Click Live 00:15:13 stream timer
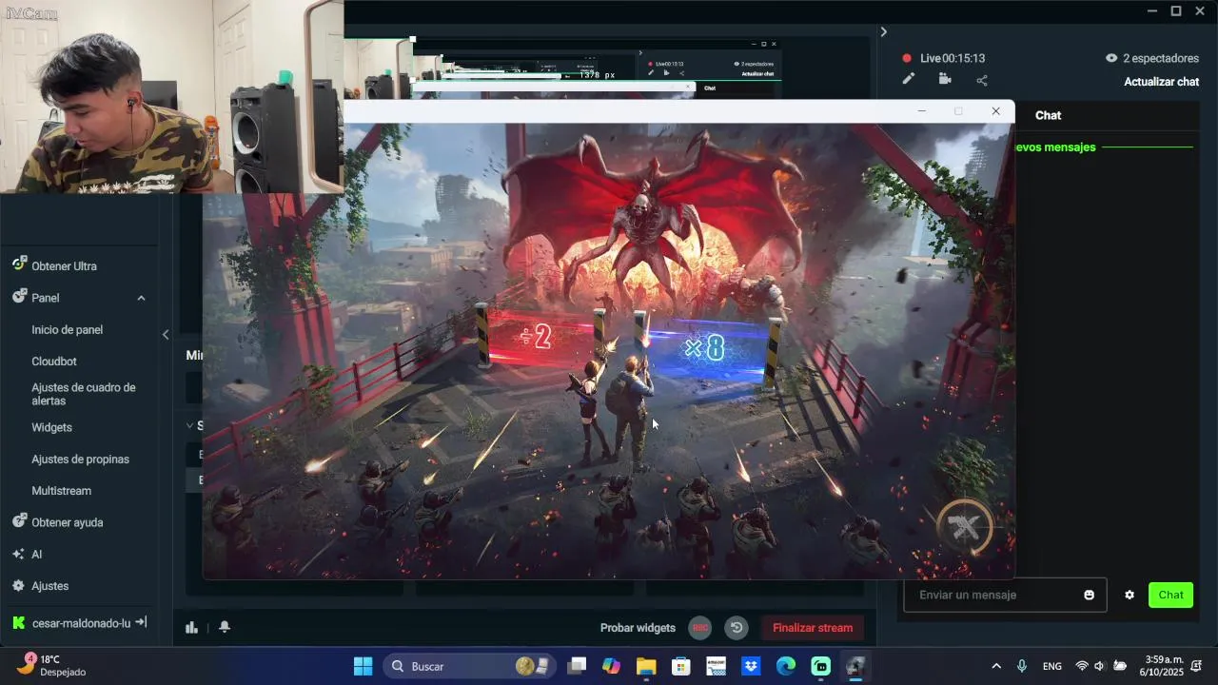The width and height of the screenshot is (1218, 685). point(953,58)
